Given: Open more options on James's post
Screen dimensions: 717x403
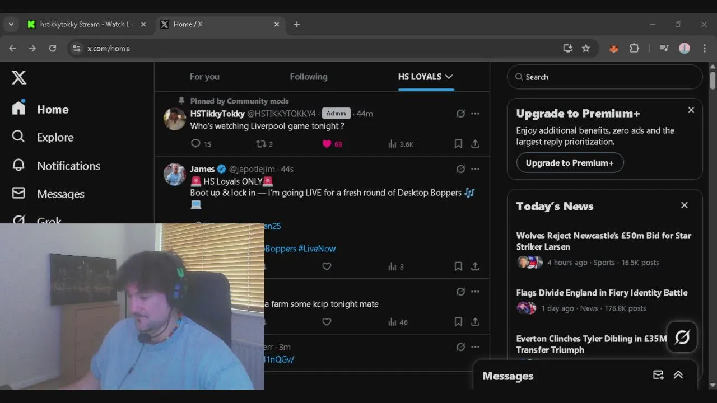Looking at the screenshot, I should (x=475, y=169).
